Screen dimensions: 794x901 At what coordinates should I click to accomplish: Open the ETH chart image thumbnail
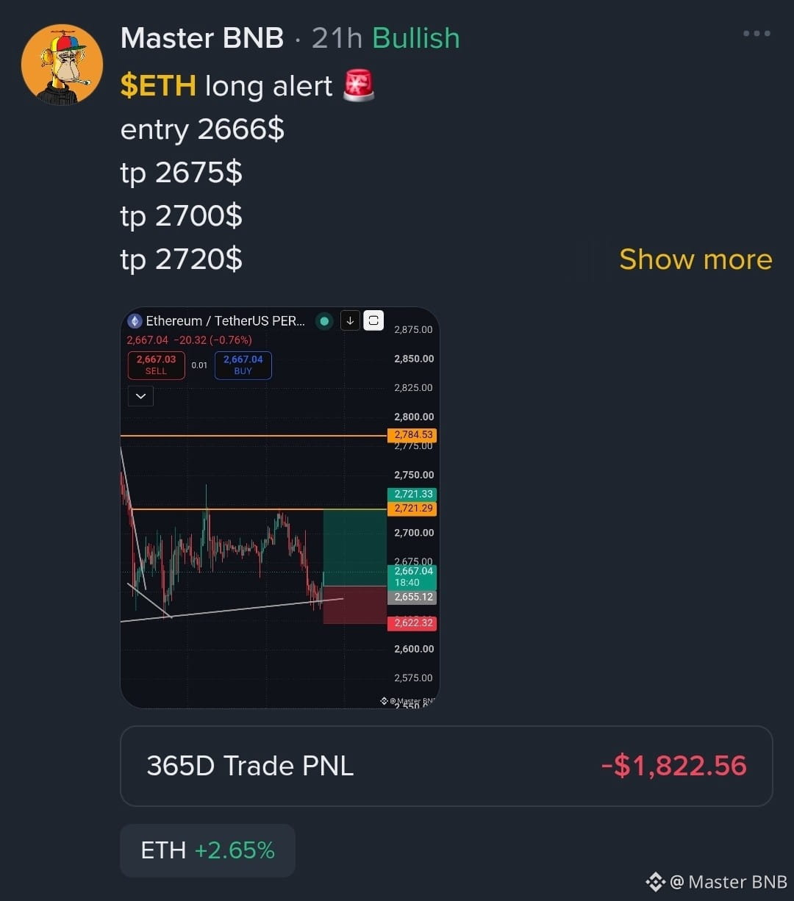(x=279, y=508)
